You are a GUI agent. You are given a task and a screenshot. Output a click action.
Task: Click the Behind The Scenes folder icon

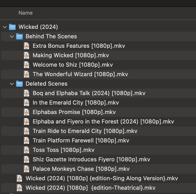pos(19,36)
